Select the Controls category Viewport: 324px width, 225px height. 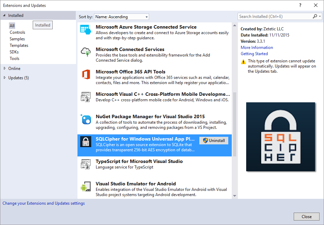(17, 32)
